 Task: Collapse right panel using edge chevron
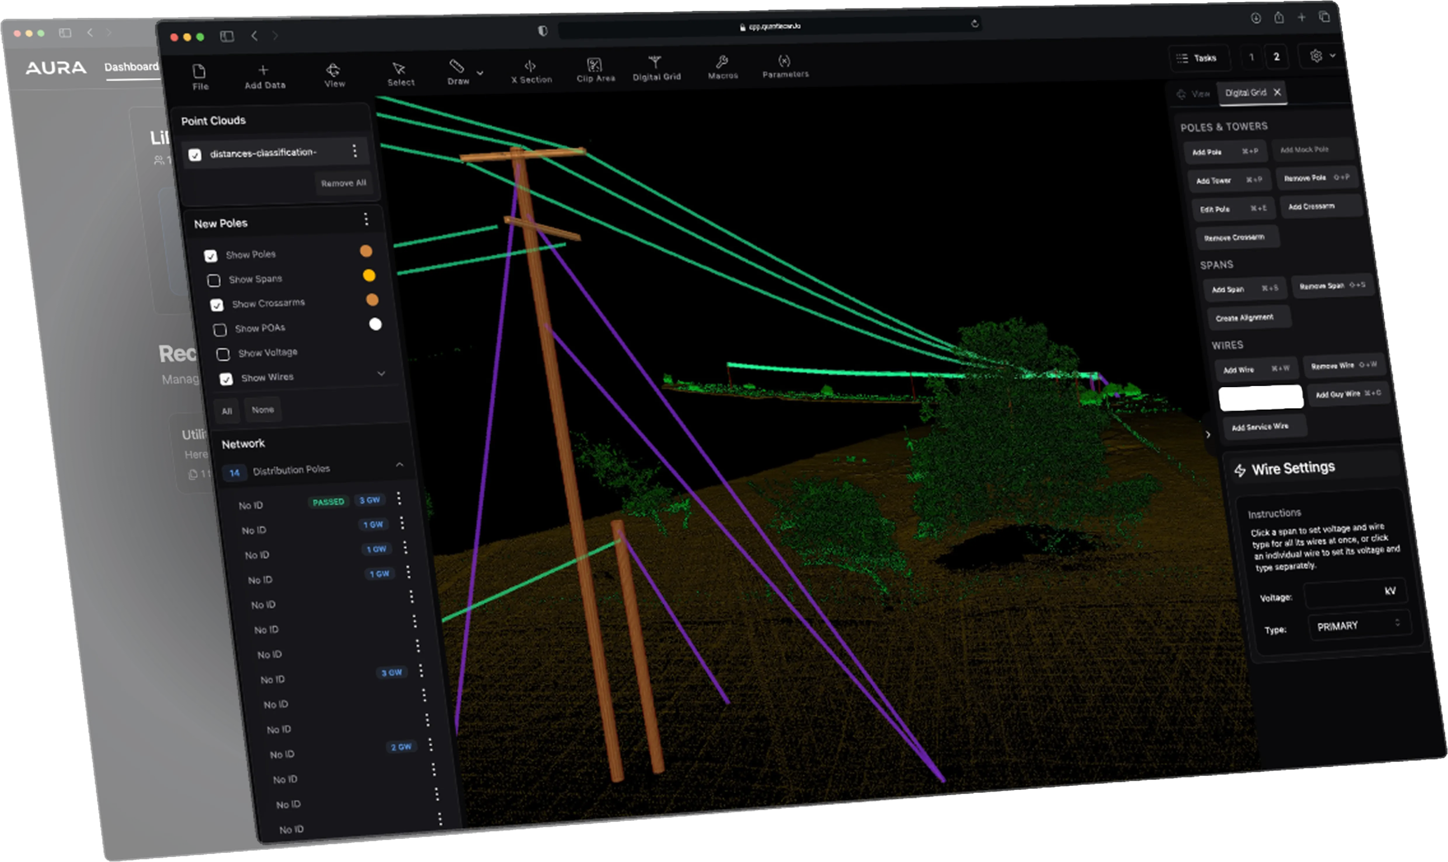[1208, 435]
